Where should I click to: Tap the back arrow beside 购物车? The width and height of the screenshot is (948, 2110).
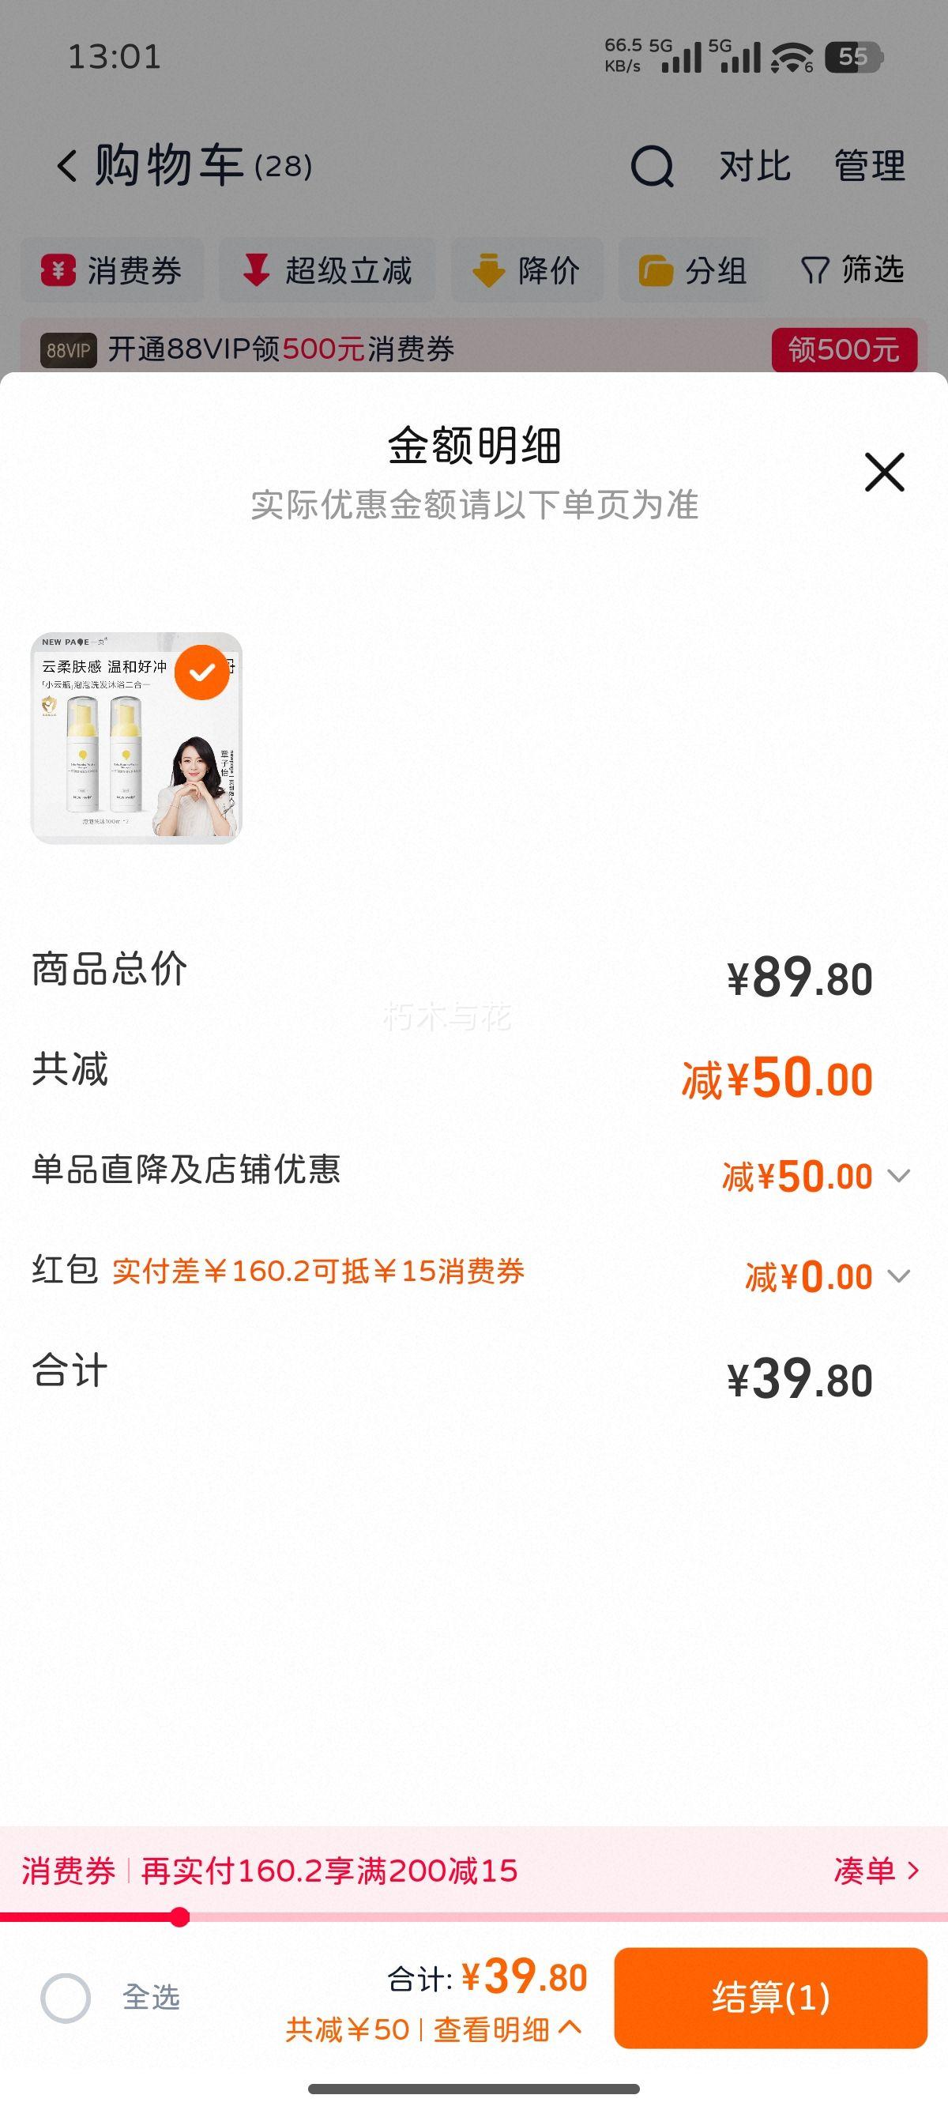tap(68, 165)
